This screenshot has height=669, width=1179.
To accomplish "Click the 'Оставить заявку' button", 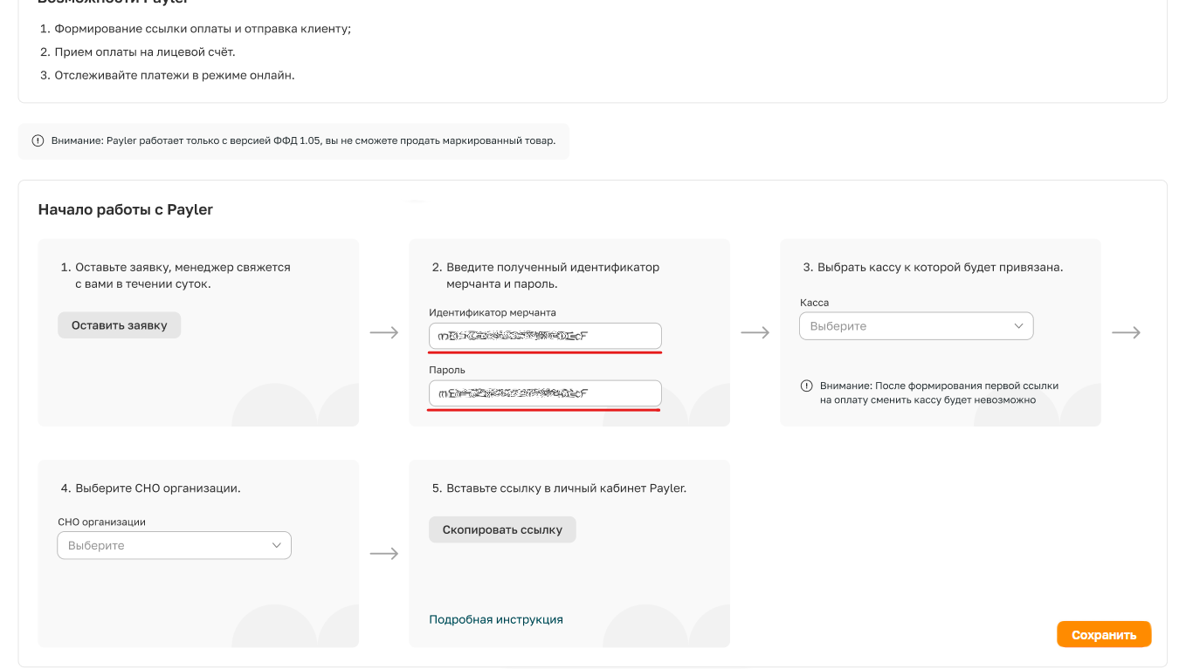I will pyautogui.click(x=119, y=325).
